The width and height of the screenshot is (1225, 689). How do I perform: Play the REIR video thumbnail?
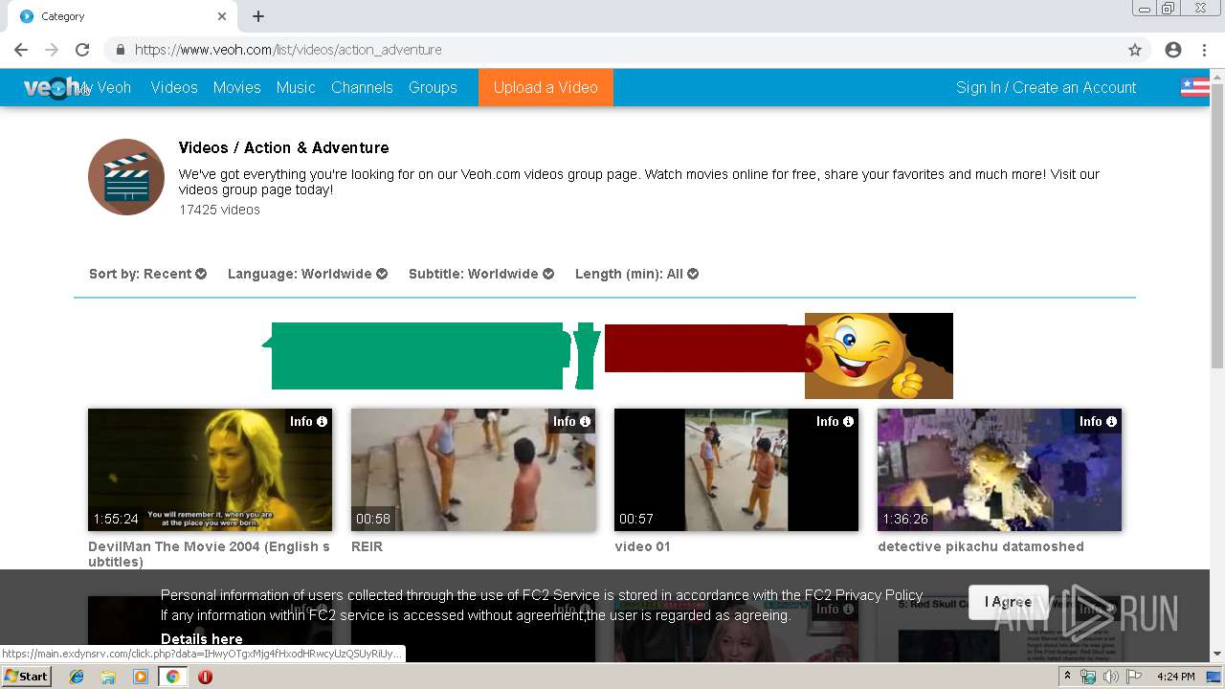point(473,470)
